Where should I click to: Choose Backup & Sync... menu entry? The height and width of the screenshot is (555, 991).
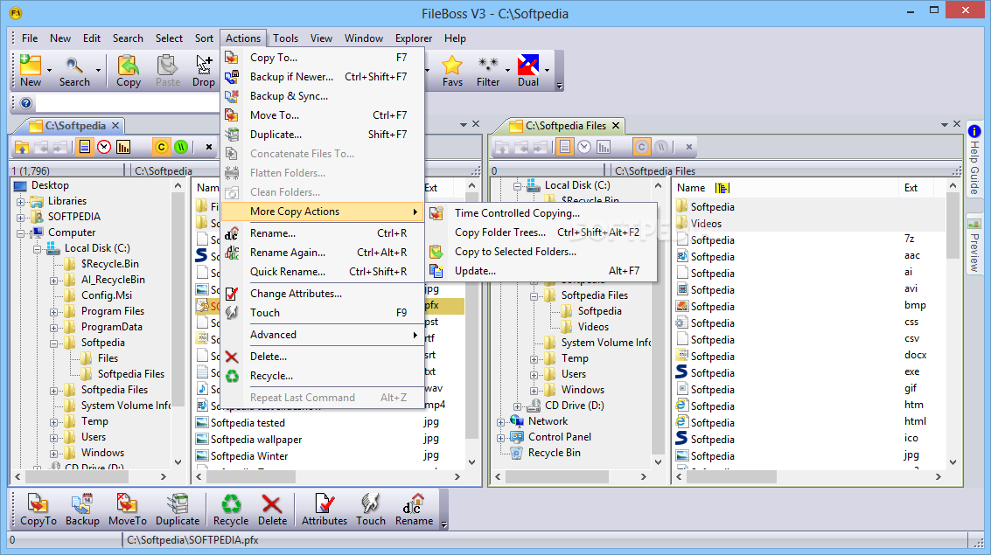click(323, 96)
